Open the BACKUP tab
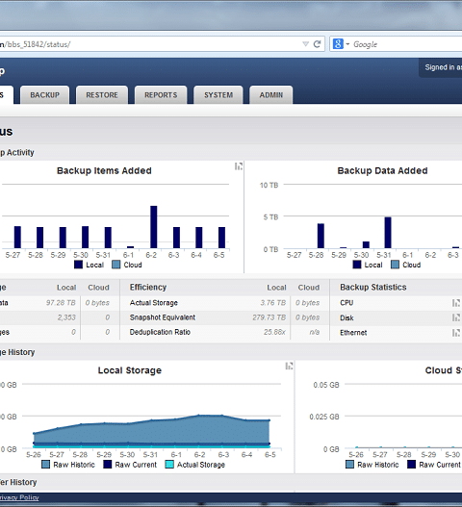Viewport: 462px width, 507px height. pyautogui.click(x=44, y=95)
